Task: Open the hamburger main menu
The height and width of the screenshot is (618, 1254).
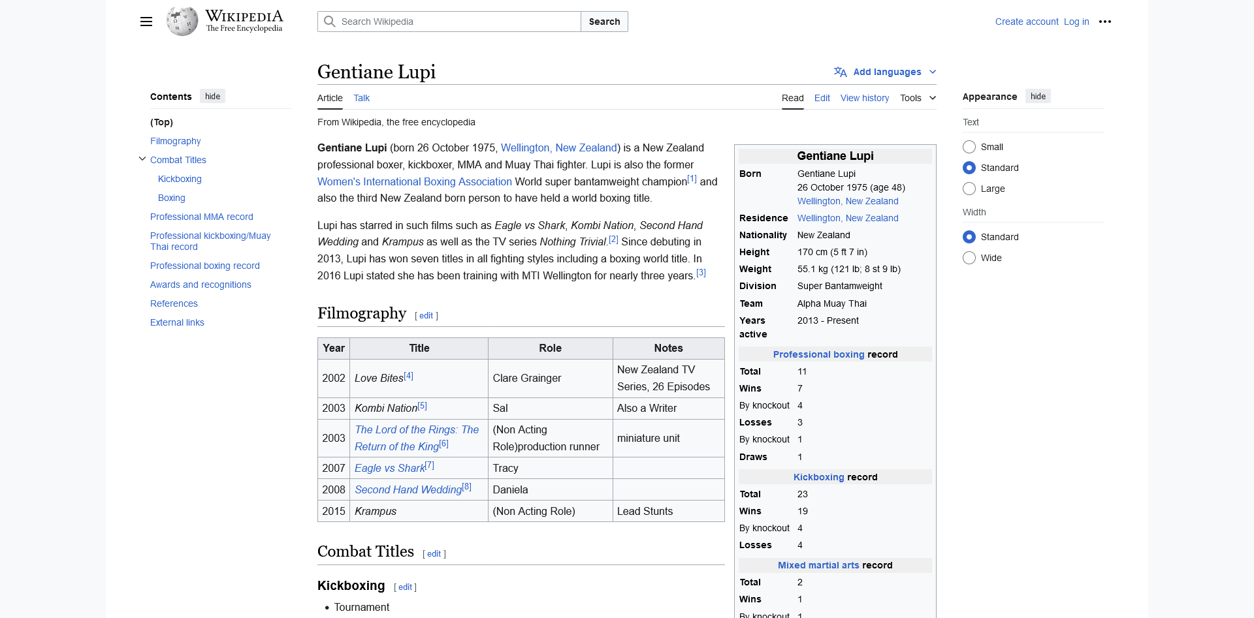Action: click(146, 22)
